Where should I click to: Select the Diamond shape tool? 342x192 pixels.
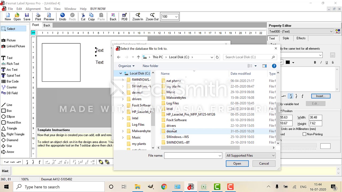pos(10,140)
